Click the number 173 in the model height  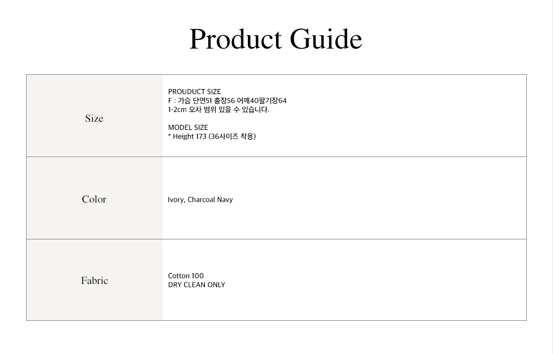pos(200,136)
